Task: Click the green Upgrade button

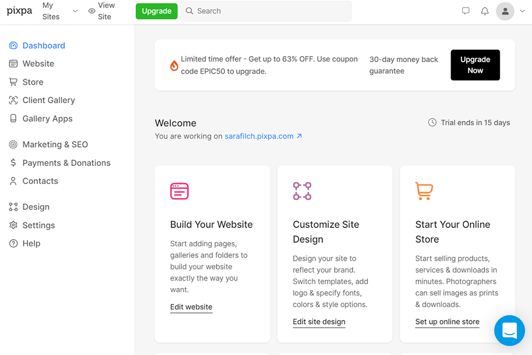Action: [x=156, y=11]
